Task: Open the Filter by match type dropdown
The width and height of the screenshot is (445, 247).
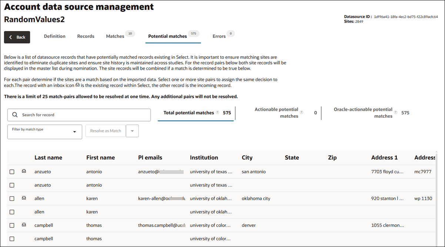Action: (45, 131)
